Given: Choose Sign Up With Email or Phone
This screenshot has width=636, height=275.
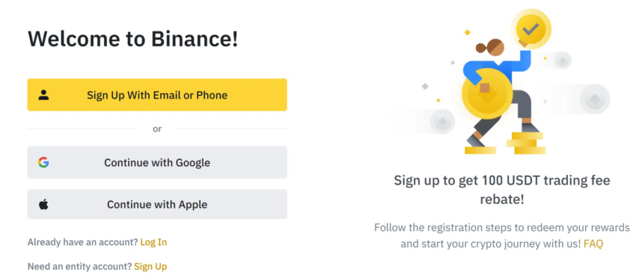Looking at the screenshot, I should pyautogui.click(x=157, y=95).
